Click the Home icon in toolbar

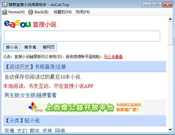click(x=5, y=12)
